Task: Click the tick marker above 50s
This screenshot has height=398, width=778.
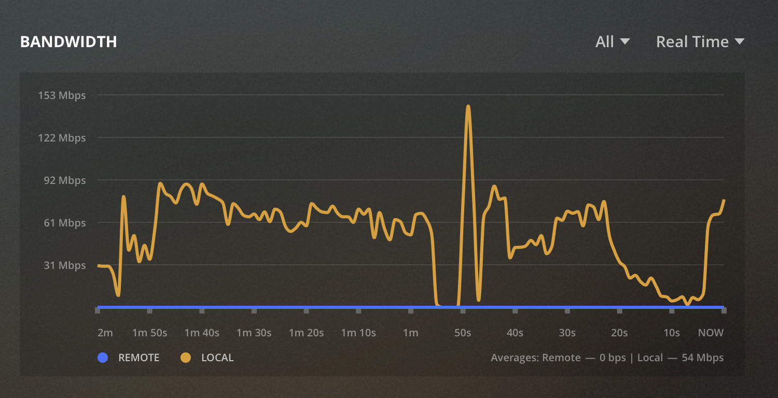Action: [x=463, y=311]
